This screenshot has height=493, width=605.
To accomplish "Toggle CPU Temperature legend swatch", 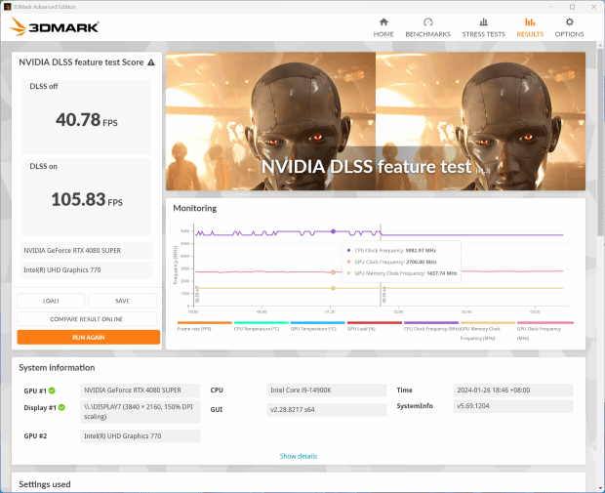I will (x=262, y=323).
